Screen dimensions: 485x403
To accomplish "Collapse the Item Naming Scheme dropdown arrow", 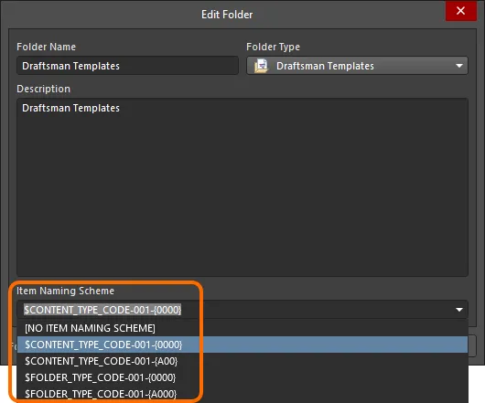I will 459,310.
